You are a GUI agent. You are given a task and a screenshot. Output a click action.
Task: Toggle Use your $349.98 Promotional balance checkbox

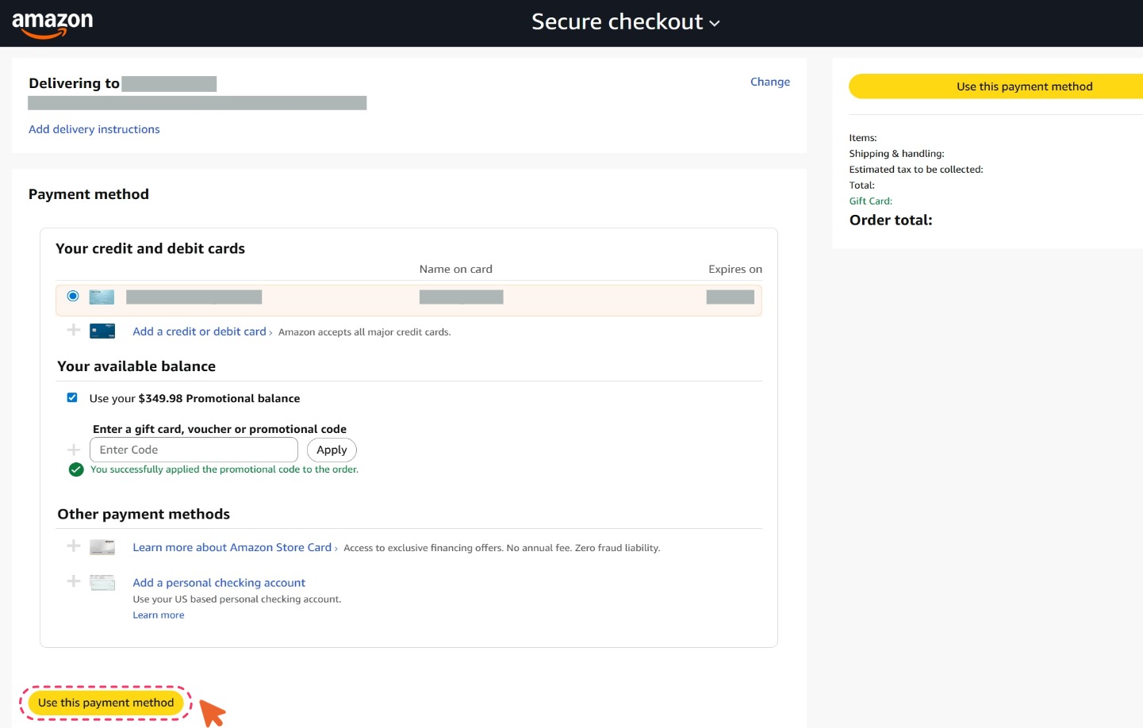point(72,397)
